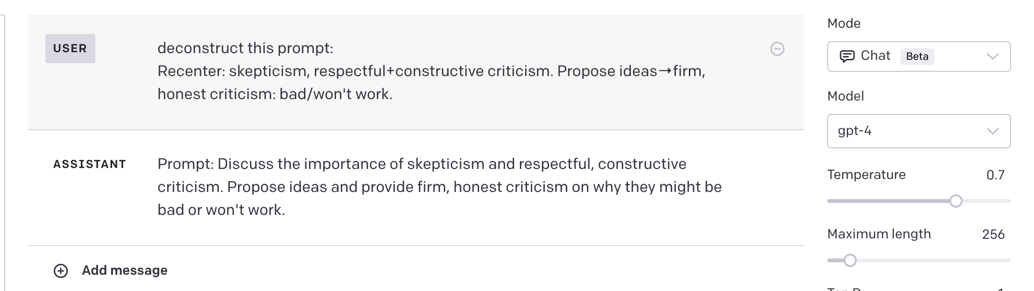The image size is (1034, 291).
Task: Expand the Mode dropdown chevron
Action: click(992, 56)
